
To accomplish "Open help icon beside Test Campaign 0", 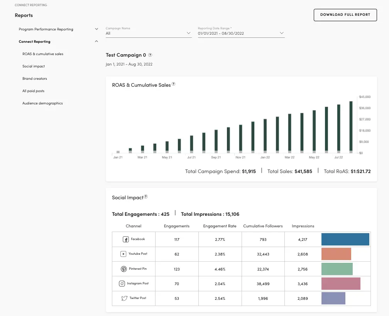I will (x=150, y=55).
